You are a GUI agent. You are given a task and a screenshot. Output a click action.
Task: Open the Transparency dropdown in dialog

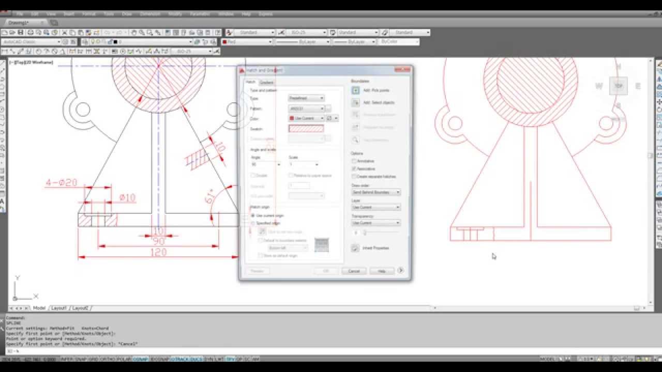376,223
